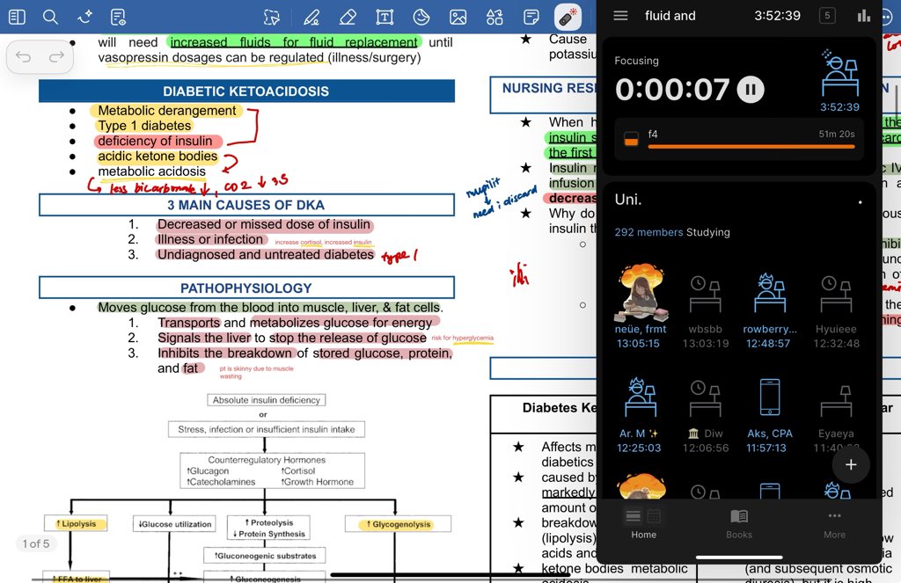
Task: Undo the last stroke
Action: 24,56
